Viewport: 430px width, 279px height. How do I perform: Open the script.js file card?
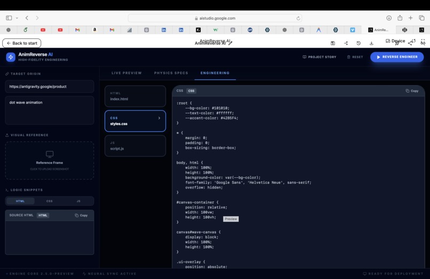tap(135, 146)
